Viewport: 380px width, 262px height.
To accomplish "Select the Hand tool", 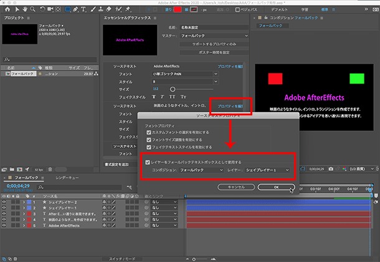I will coord(25,9).
